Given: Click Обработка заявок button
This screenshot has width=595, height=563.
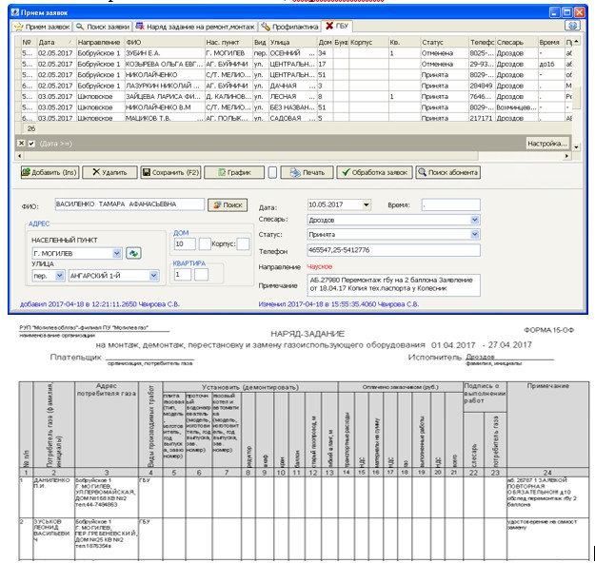Looking at the screenshot, I should coord(374,172).
